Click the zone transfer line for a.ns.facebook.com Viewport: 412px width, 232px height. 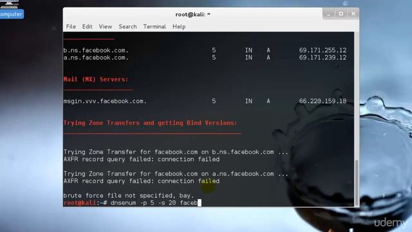(x=176, y=174)
